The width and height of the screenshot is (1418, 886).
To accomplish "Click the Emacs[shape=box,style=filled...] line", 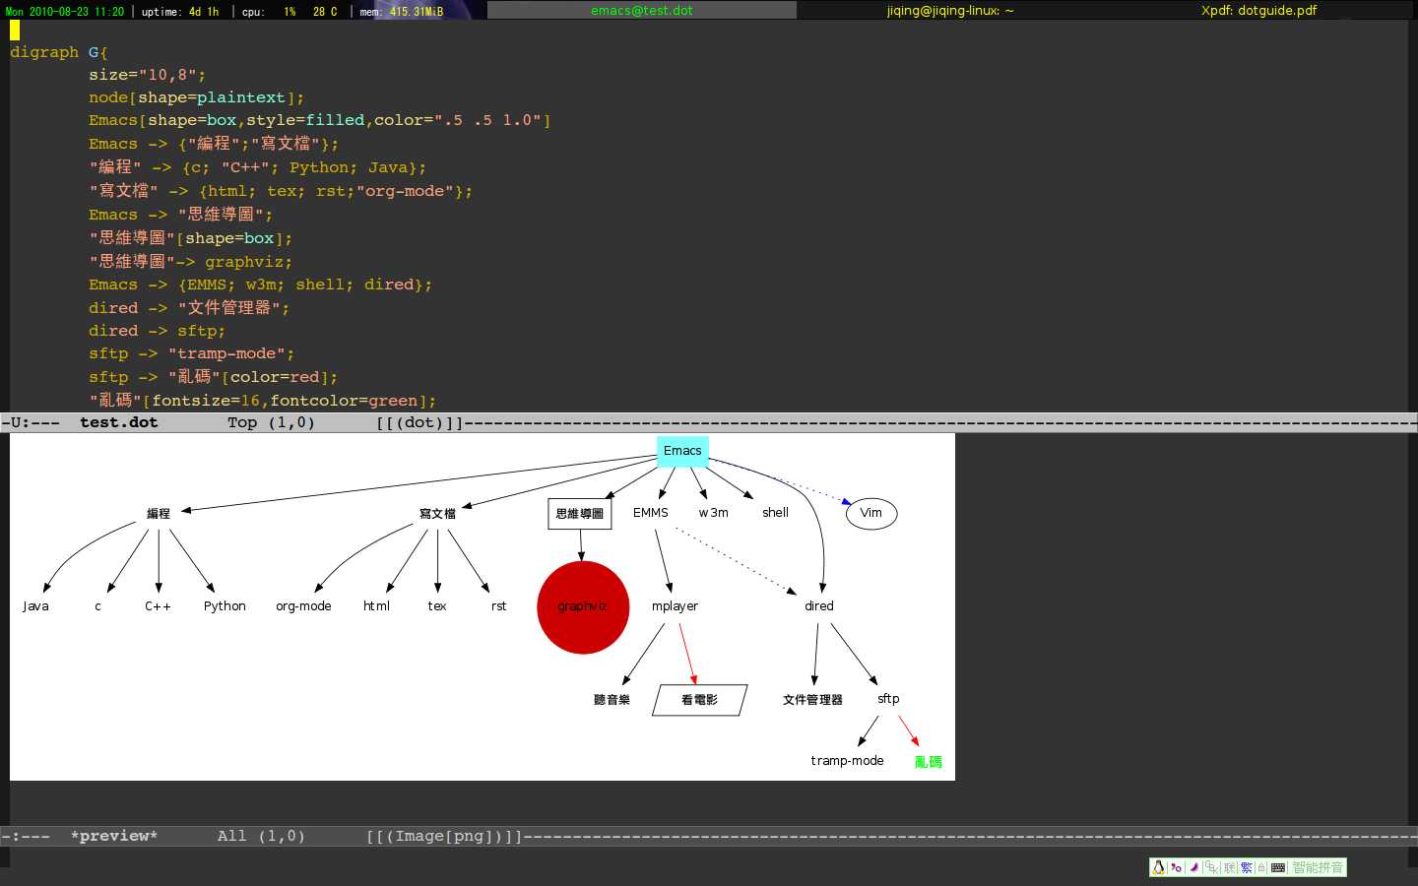I will click(x=320, y=120).
